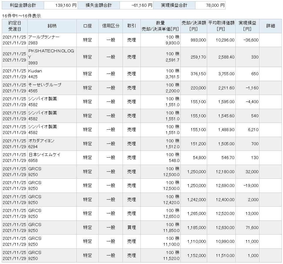Click realized profit 650 in Kudan row
Image resolution: width=283 pixels, height=264 pixels.
click(255, 74)
